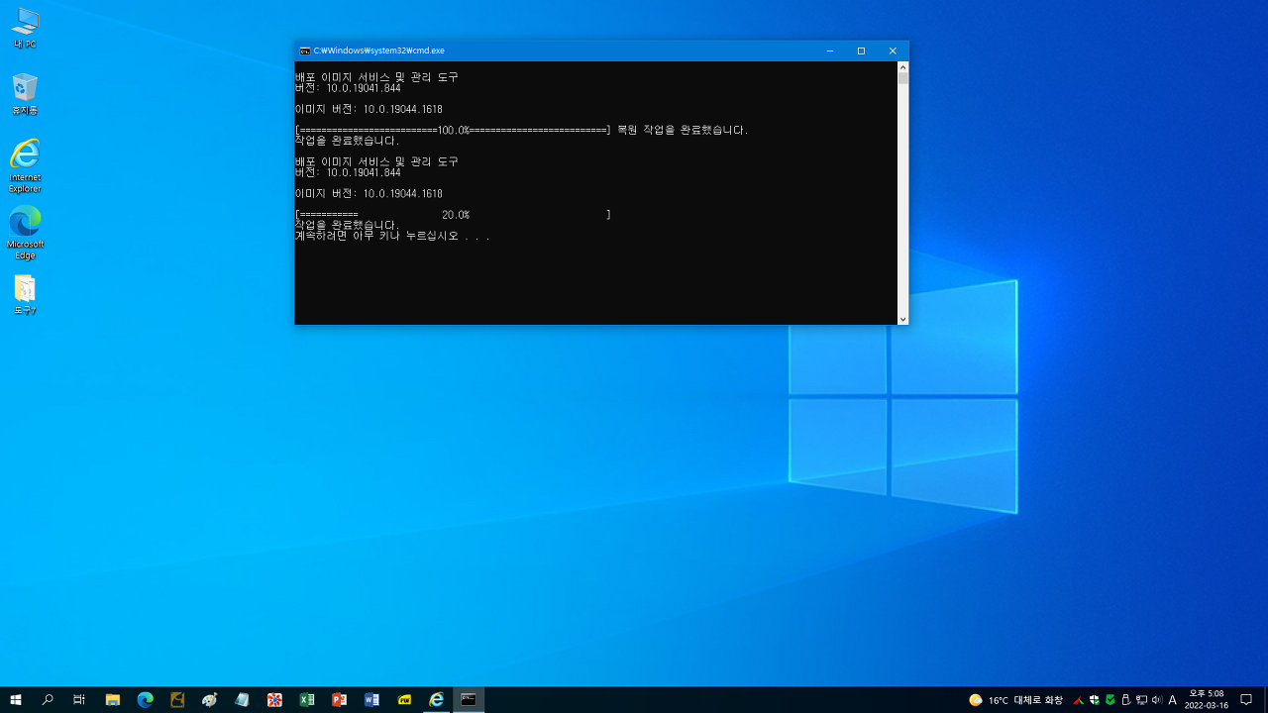Open Excel from the taskbar
Screen dimensions: 1268x713
click(x=307, y=700)
